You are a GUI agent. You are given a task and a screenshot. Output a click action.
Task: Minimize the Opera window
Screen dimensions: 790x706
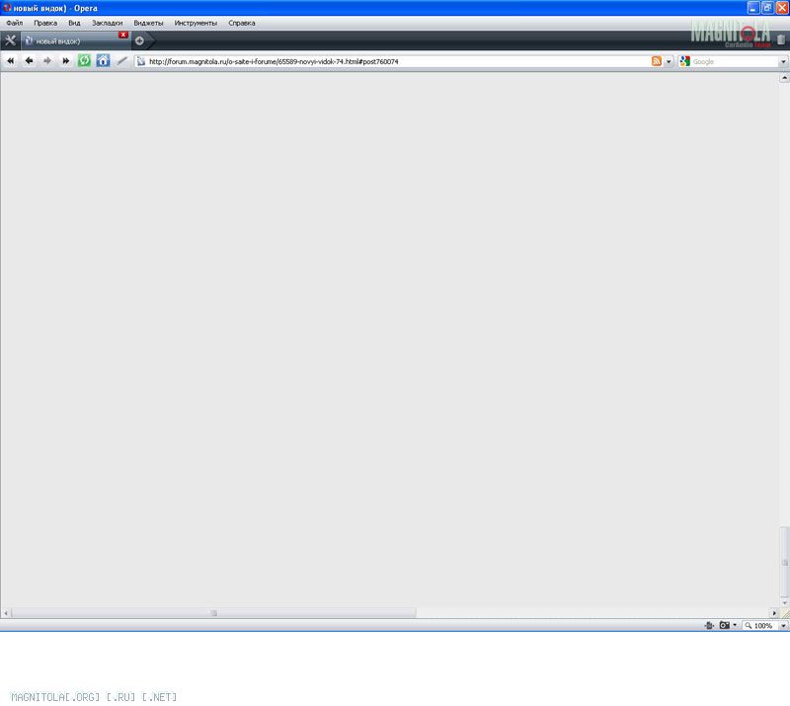tap(752, 8)
